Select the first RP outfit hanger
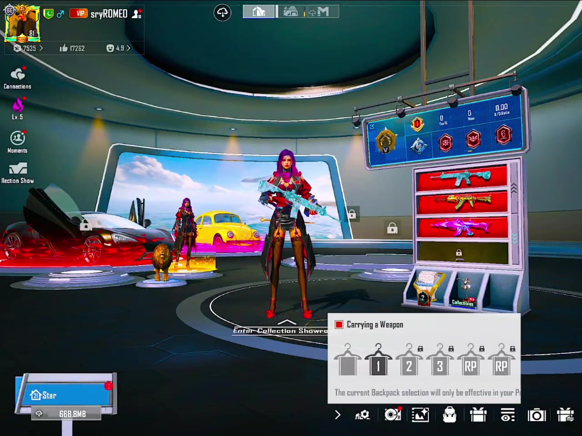This screenshot has width=582, height=436. click(471, 360)
